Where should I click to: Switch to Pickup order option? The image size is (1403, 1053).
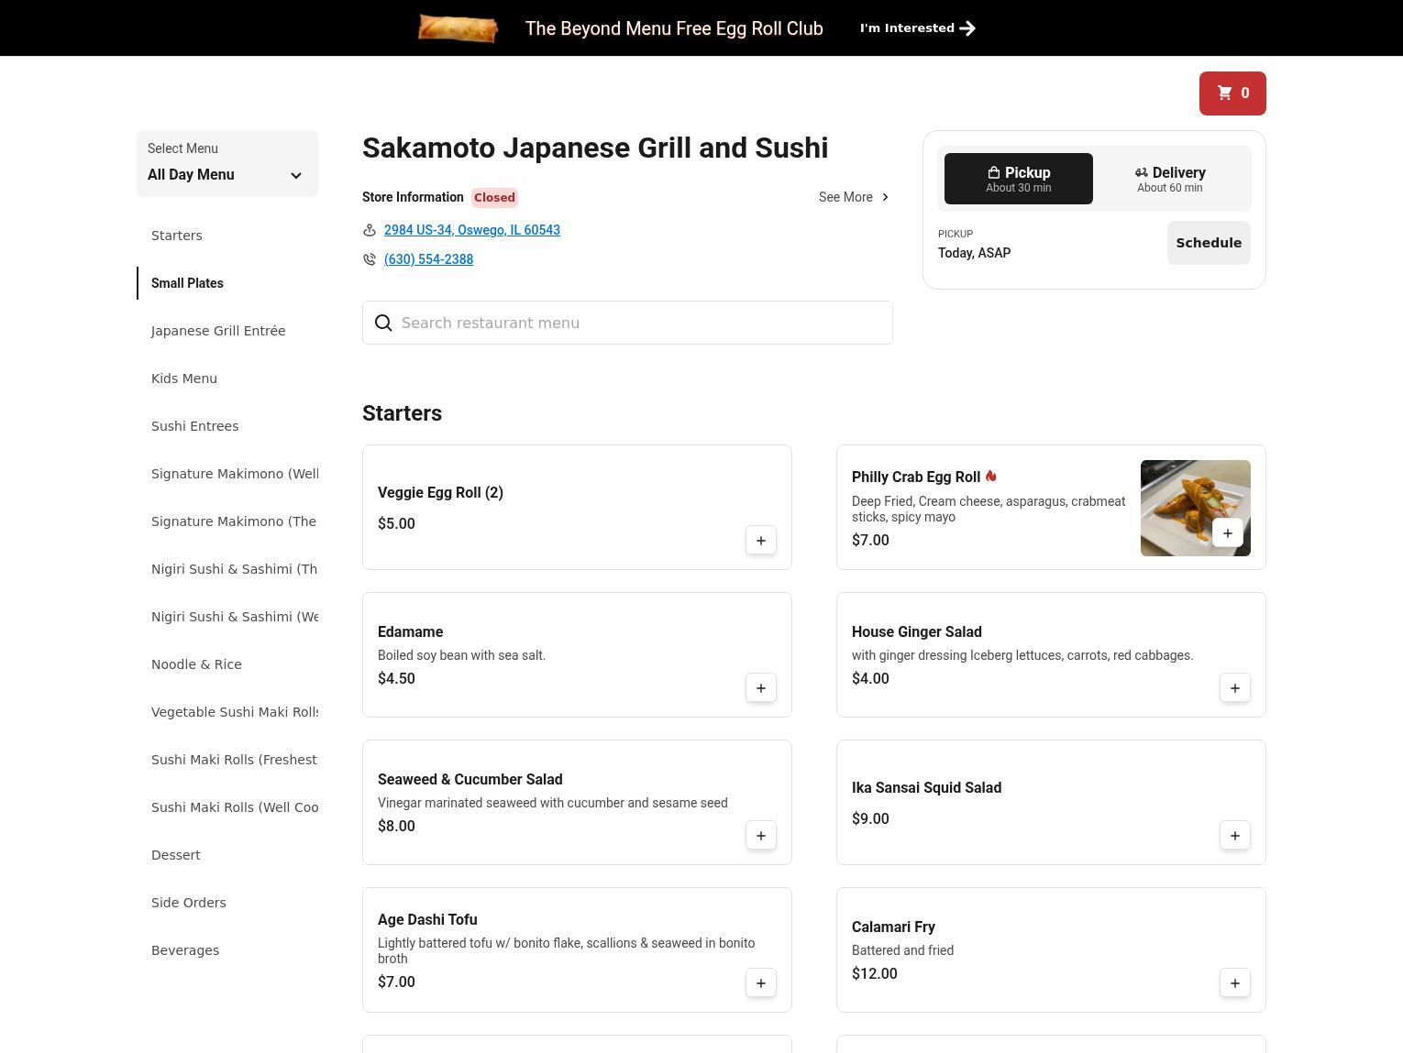point(1018,179)
